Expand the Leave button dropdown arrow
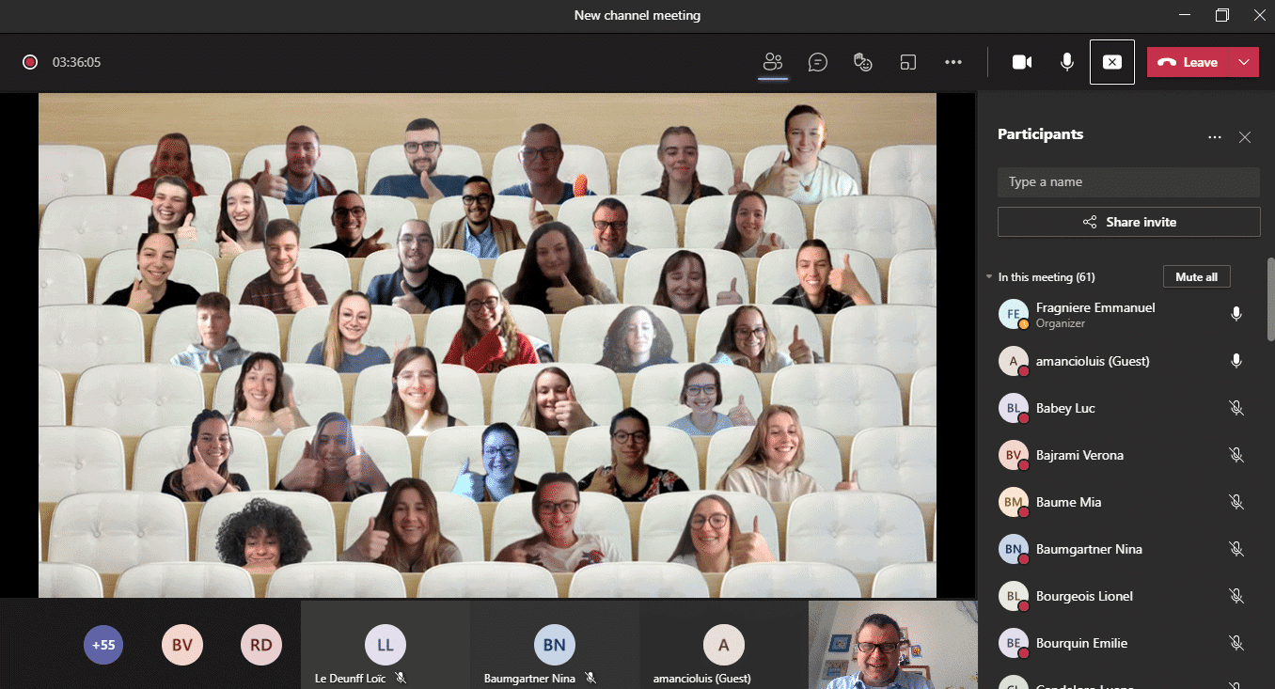 click(x=1244, y=62)
